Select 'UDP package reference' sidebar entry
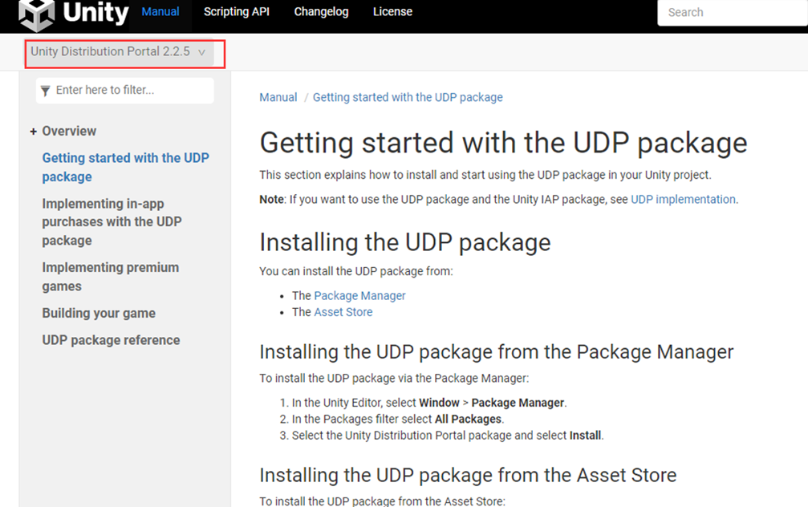808x507 pixels. 111,339
